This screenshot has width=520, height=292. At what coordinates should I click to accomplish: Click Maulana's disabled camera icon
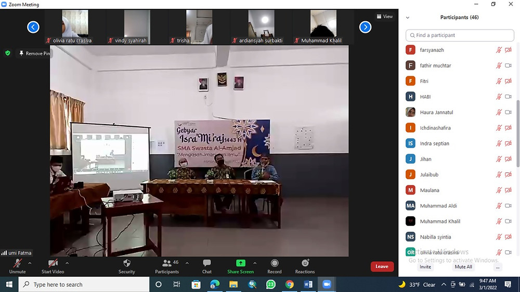[508, 190]
